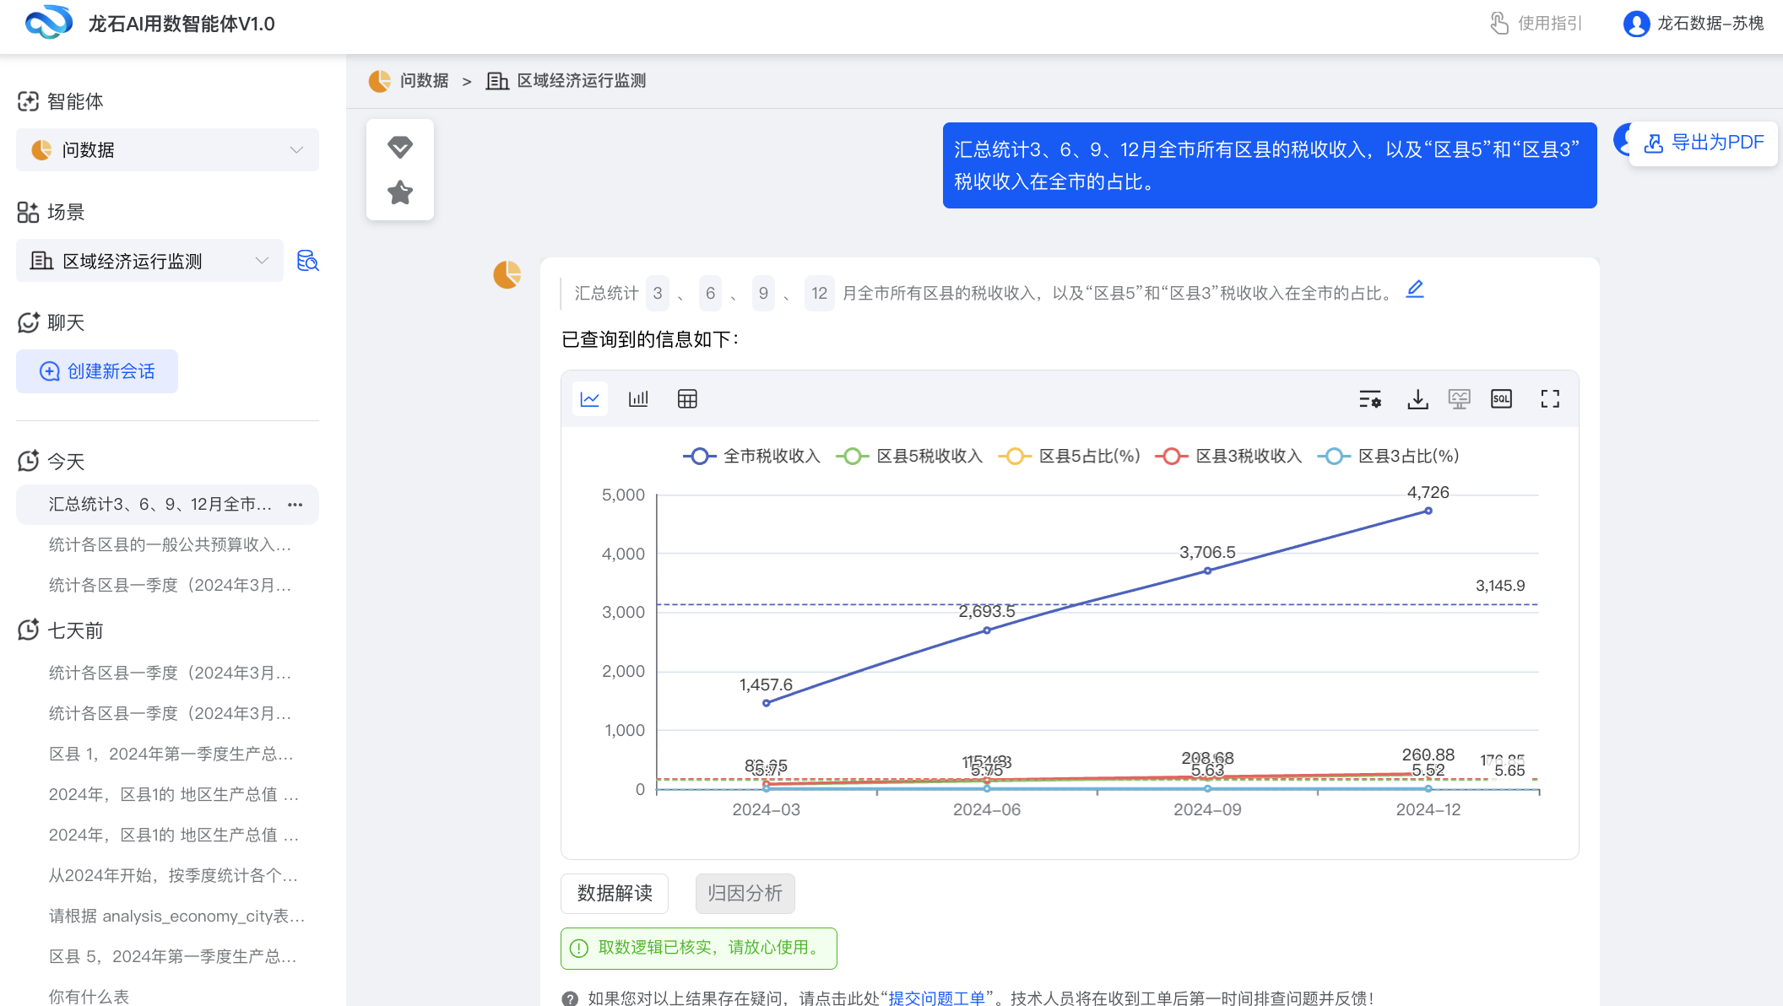Screen dimensions: 1783x1006
Task: Select 归因分析 tab
Action: pyautogui.click(x=745, y=894)
